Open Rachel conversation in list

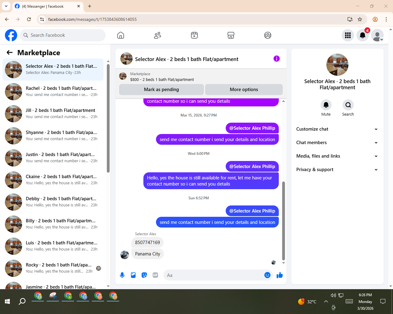(53, 92)
